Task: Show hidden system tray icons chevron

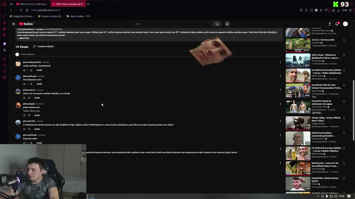Action: [x=318, y=196]
